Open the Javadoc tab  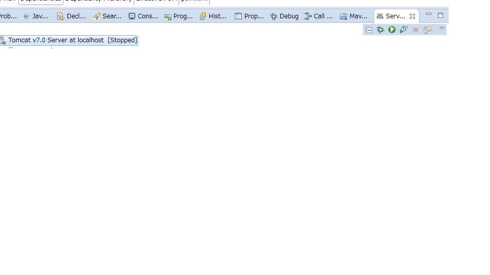tap(36, 16)
